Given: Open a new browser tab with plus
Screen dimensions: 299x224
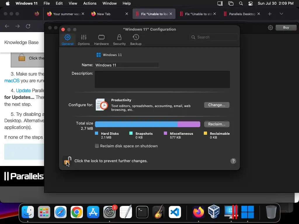Looking at the screenshot, I should tap(270, 14).
